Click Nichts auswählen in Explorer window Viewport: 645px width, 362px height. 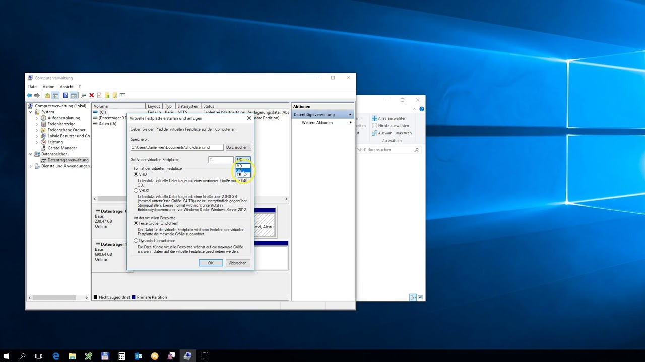390,126
